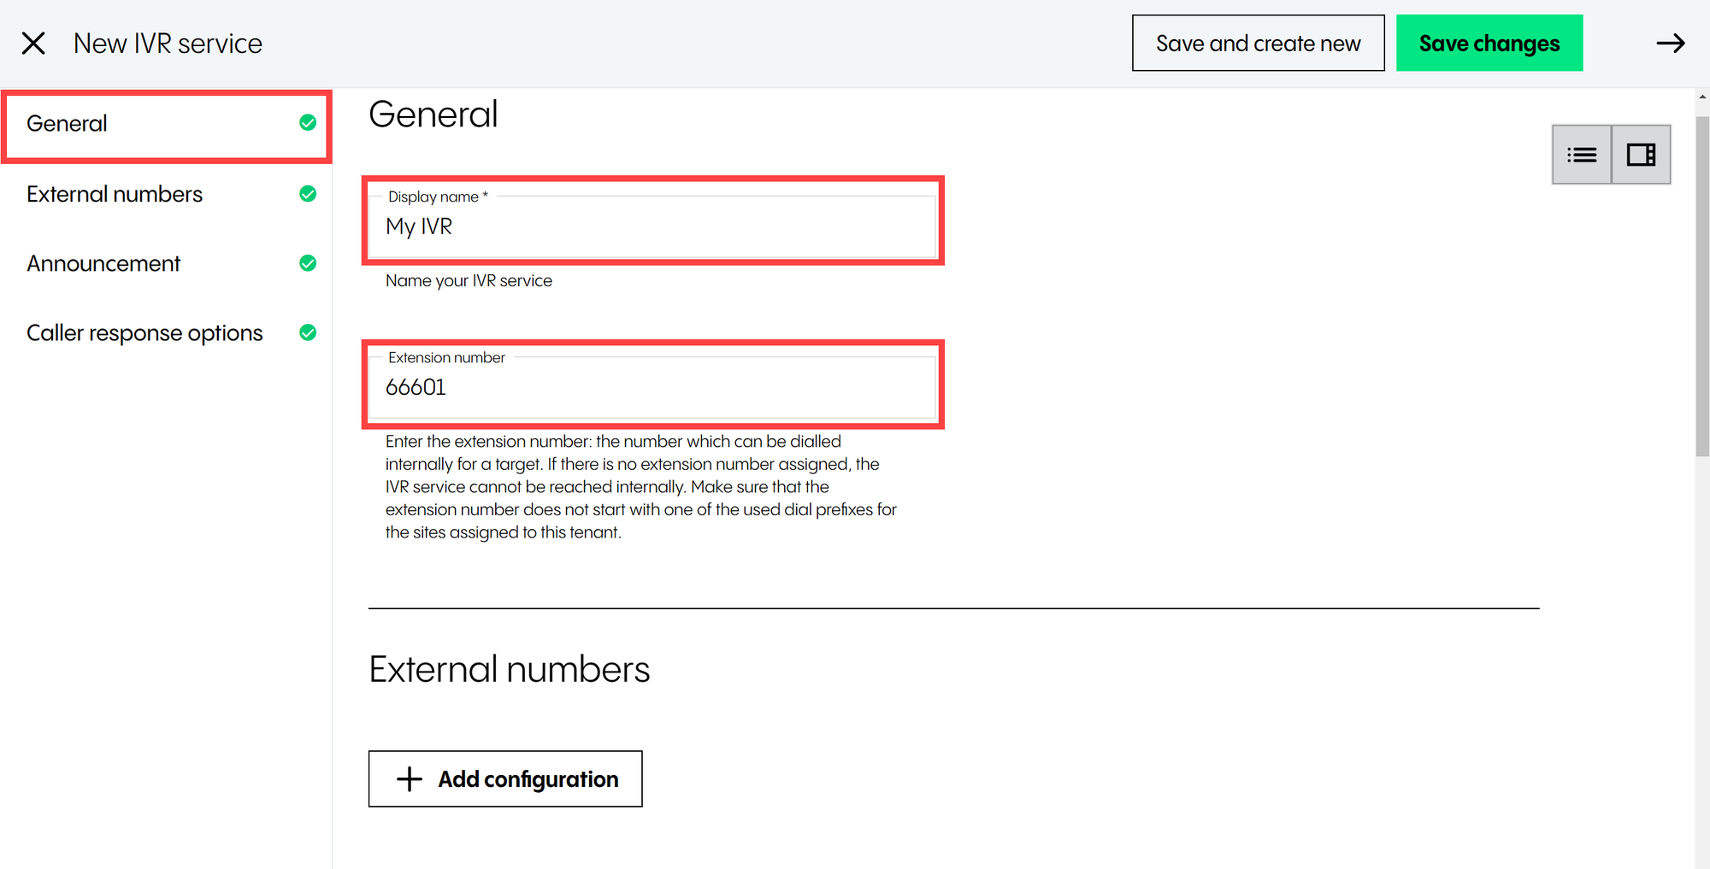Switch to side panel layout icon
This screenshot has width=1710, height=869.
coord(1641,155)
